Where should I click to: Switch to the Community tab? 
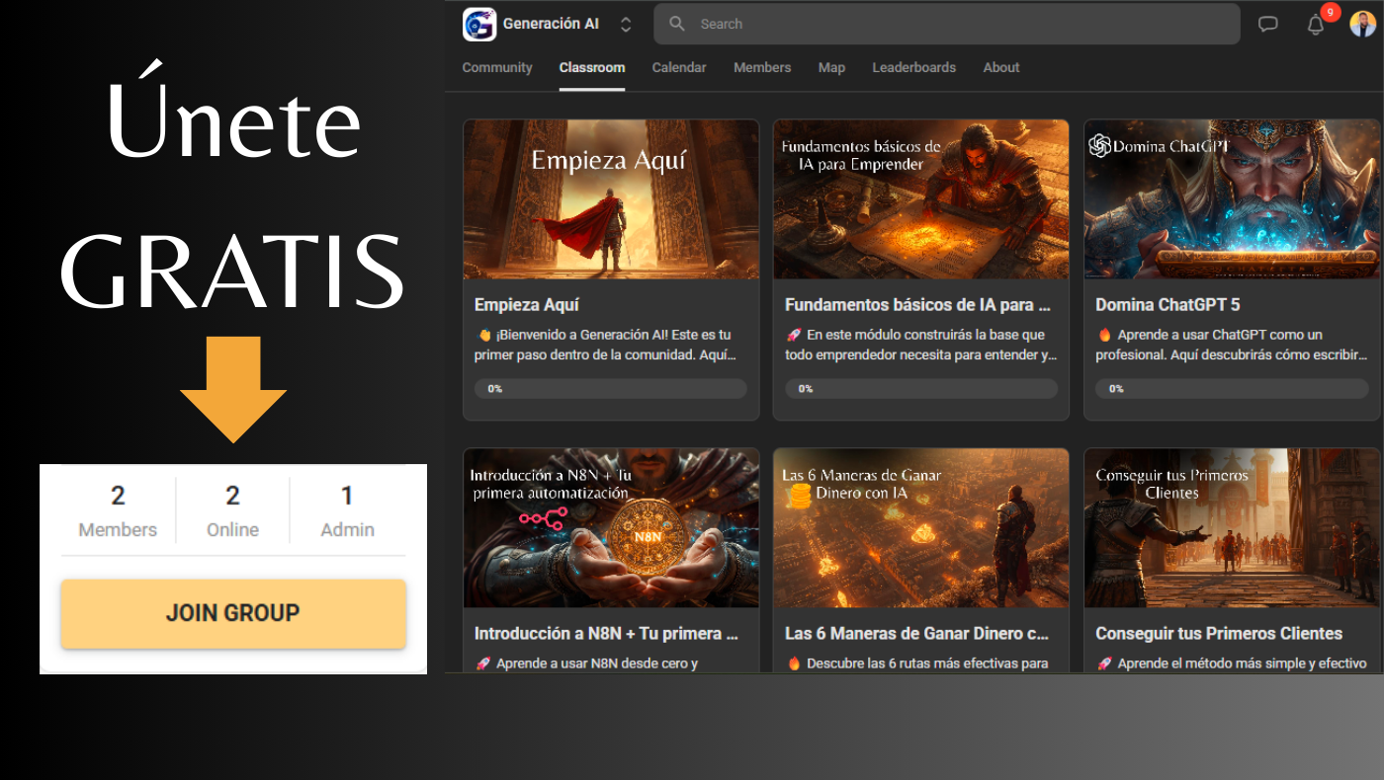pos(497,68)
